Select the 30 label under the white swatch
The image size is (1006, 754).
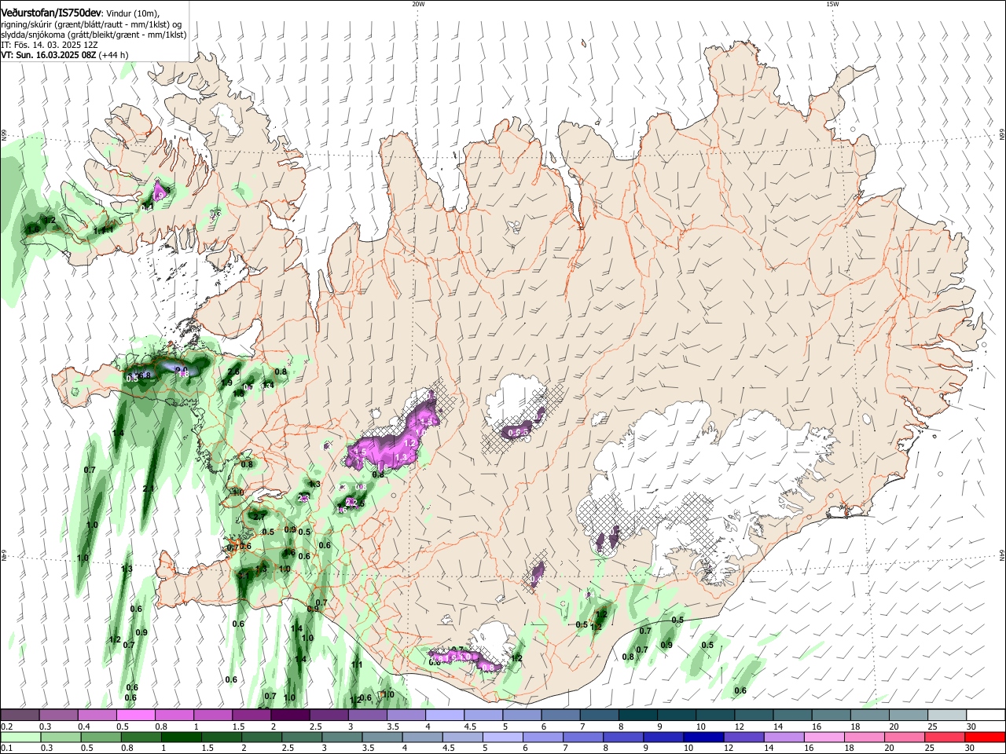(971, 727)
